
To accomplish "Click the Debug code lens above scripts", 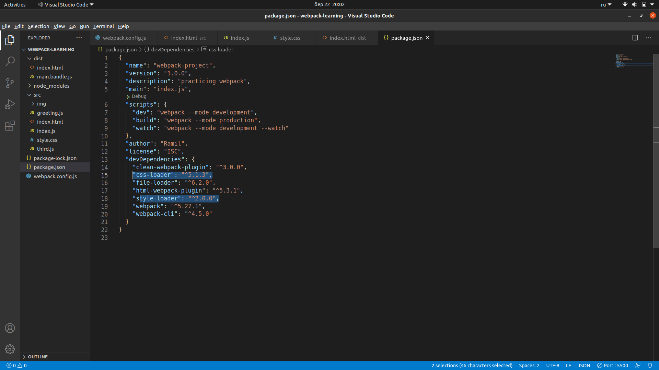I will click(x=137, y=97).
